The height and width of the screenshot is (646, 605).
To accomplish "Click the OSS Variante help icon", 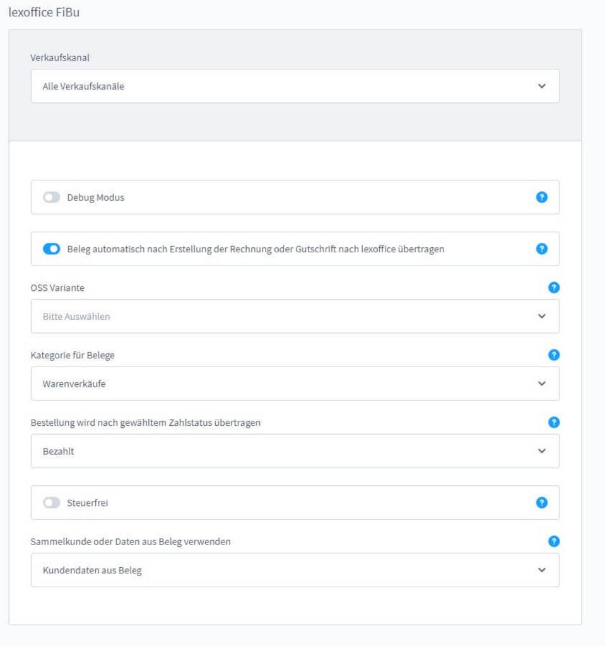I will click(554, 288).
